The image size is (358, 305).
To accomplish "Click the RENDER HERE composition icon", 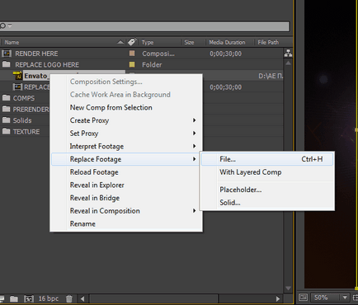I will click(7, 54).
